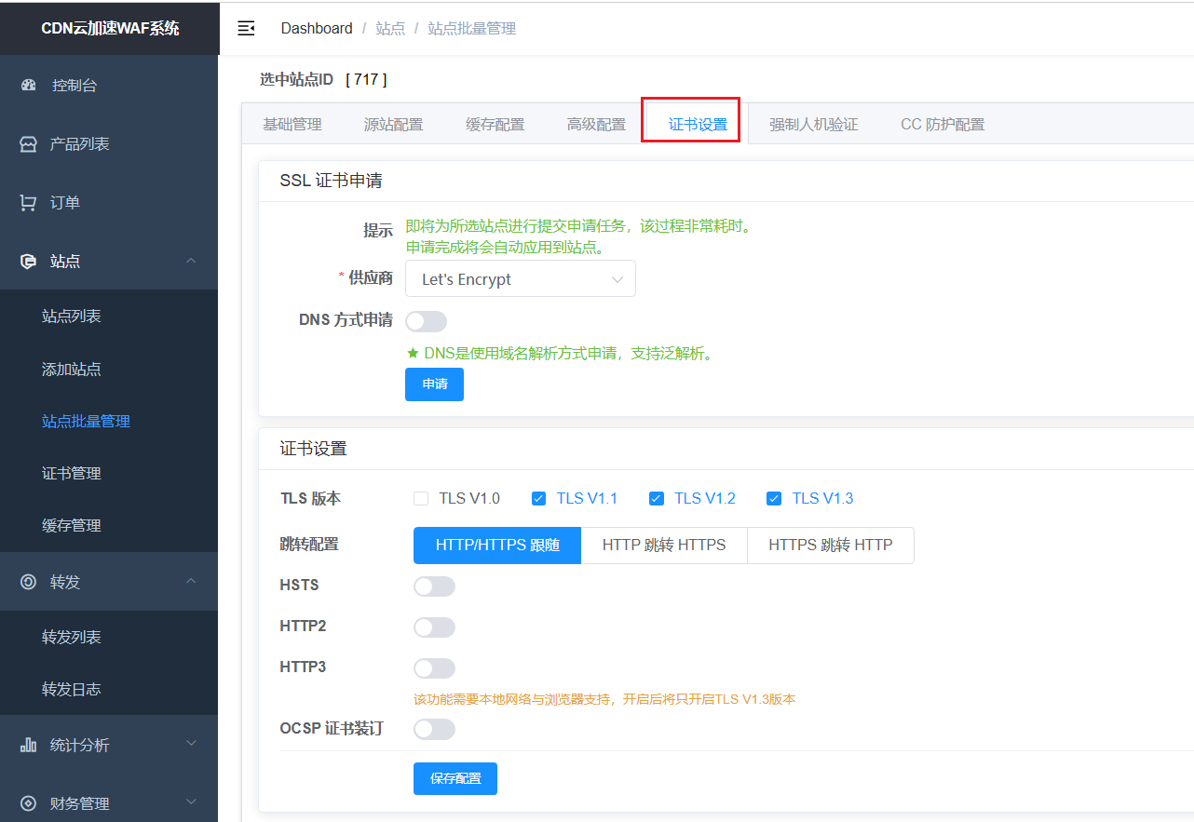Click the 转发 circular icon
Image resolution: width=1194 pixels, height=822 pixels.
click(28, 582)
